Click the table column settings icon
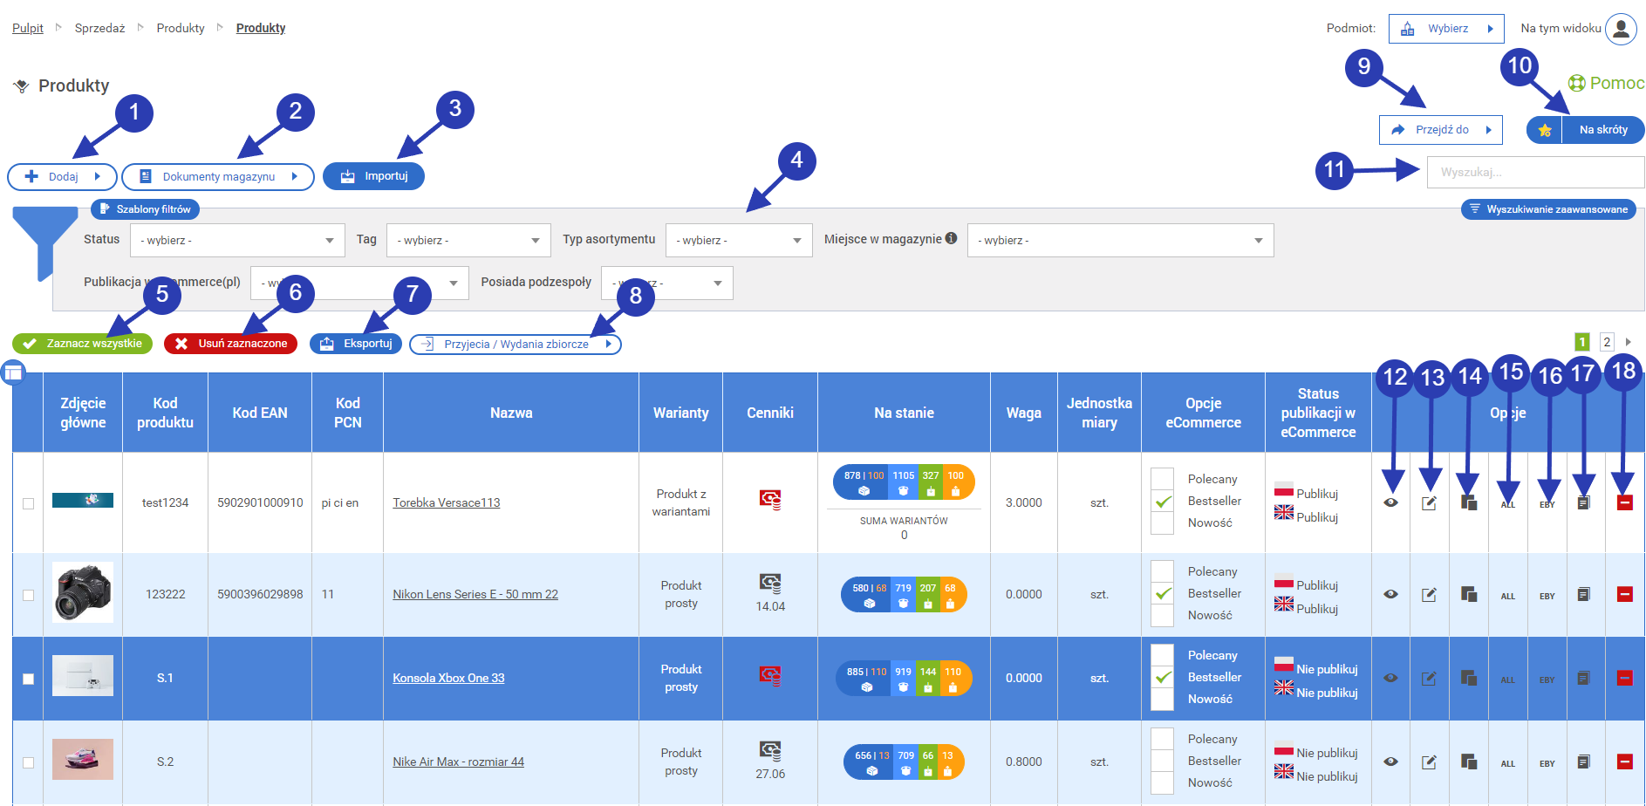Screen dimensions: 1646x806 [x=13, y=373]
